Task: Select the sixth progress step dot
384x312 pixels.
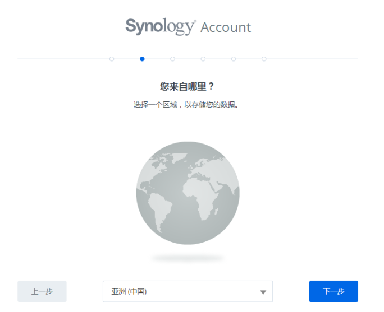Action: 264,59
